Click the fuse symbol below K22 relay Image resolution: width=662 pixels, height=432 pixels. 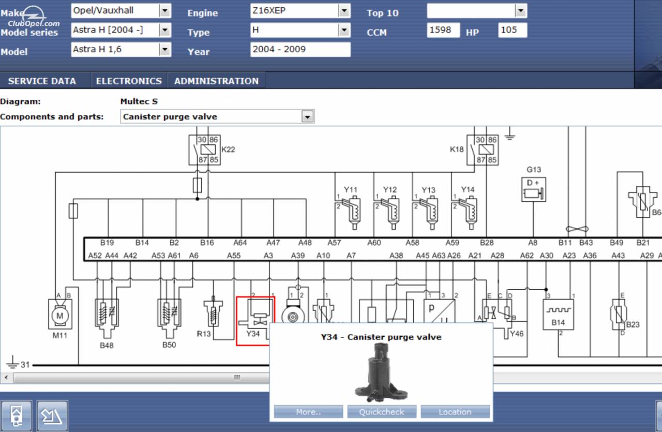point(197,185)
